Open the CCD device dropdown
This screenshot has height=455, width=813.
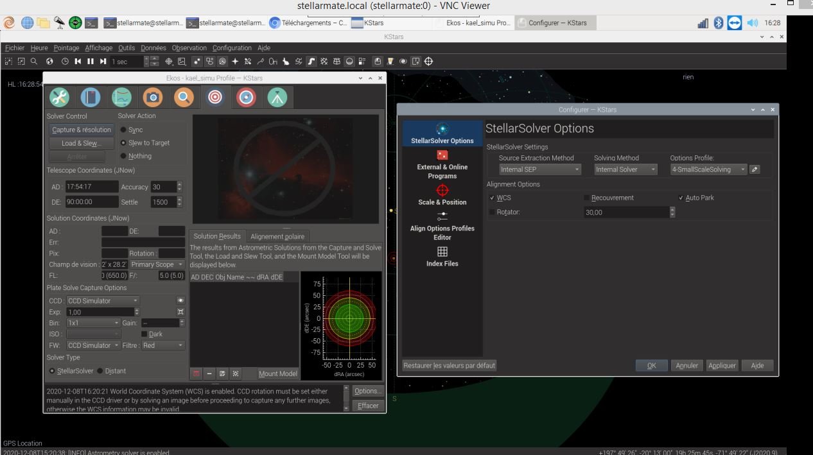[103, 300]
